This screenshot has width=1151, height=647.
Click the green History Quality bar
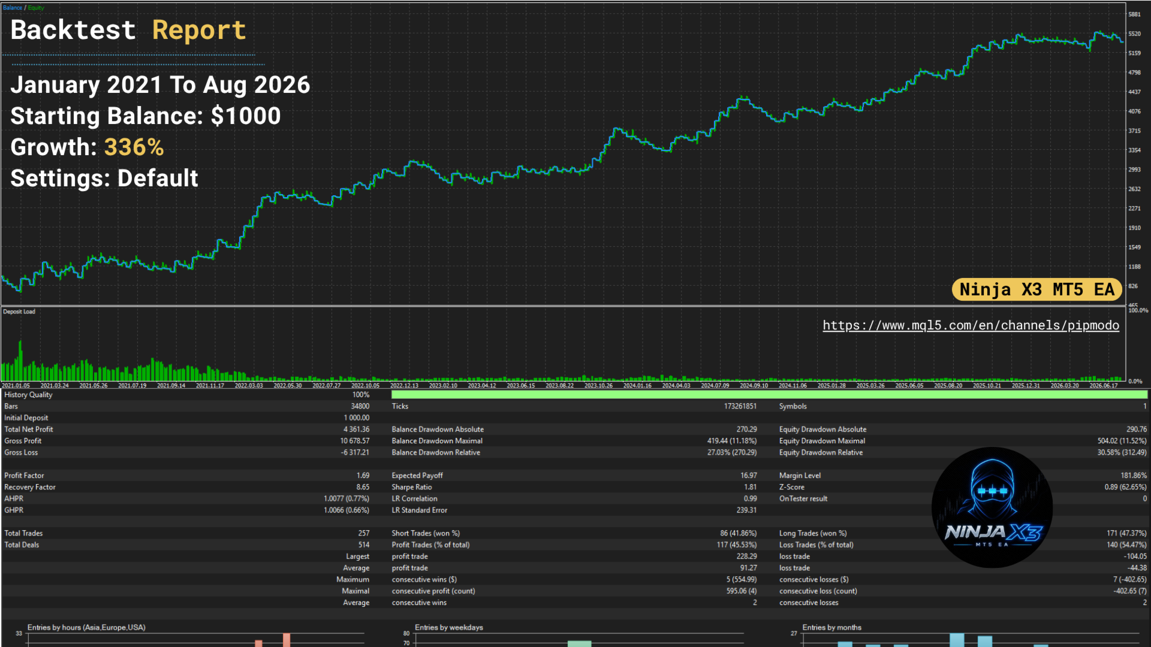coord(769,395)
